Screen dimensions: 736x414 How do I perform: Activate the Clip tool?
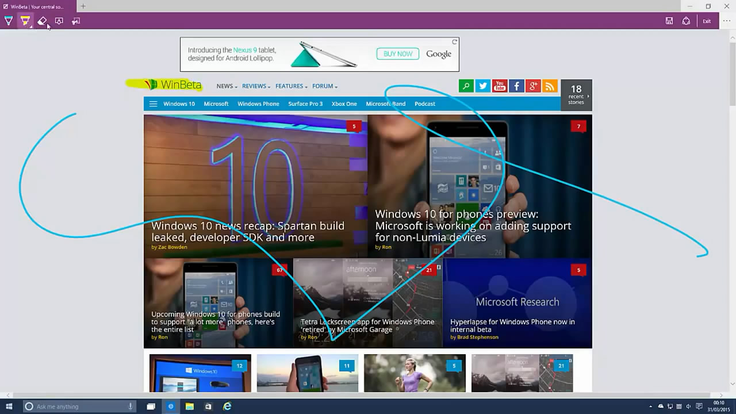(75, 21)
